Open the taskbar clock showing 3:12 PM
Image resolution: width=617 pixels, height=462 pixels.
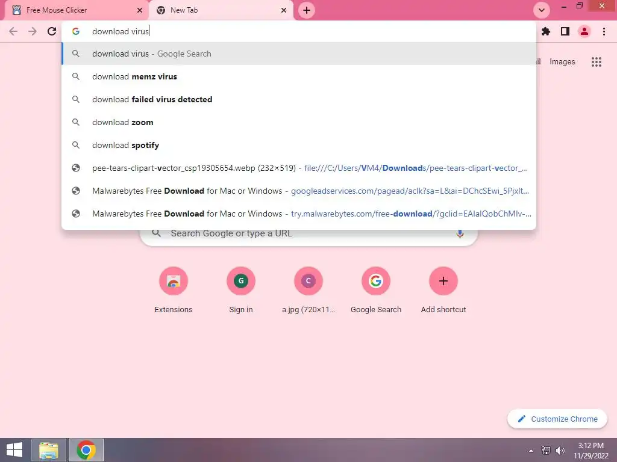click(590, 450)
